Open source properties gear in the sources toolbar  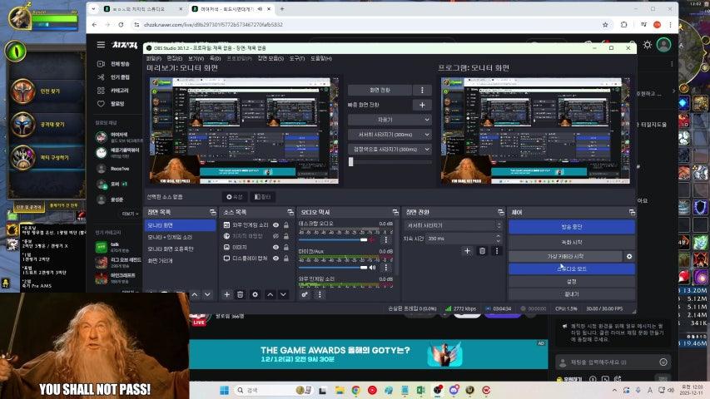click(x=255, y=294)
